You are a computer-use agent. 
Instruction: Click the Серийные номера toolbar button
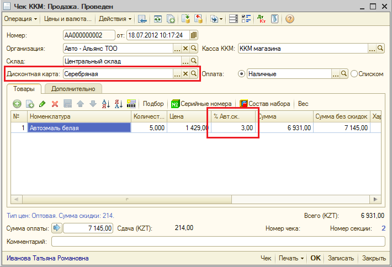[x=201, y=104]
